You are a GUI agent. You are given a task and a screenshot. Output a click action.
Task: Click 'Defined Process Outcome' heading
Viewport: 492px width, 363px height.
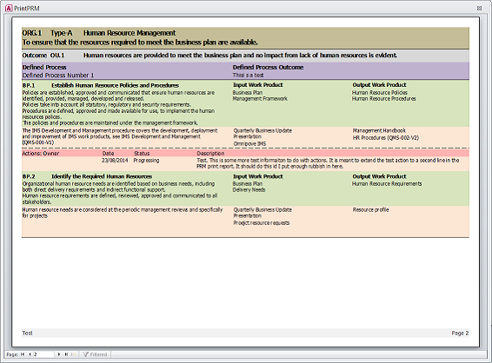coord(268,67)
